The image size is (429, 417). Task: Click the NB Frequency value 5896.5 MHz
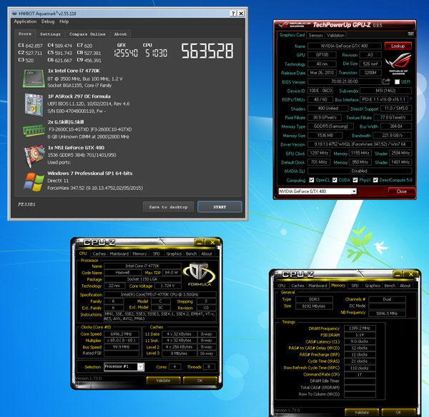click(x=387, y=313)
